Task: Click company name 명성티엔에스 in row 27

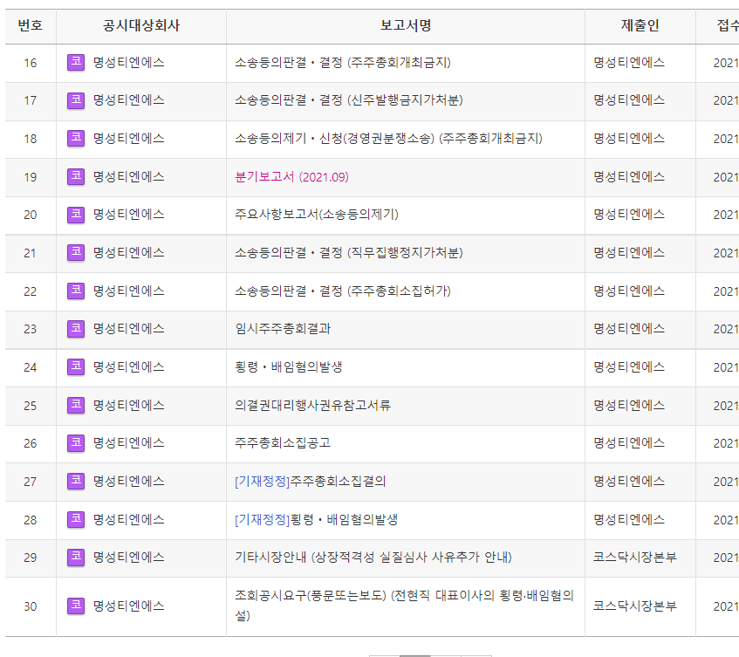Action: coord(128,482)
